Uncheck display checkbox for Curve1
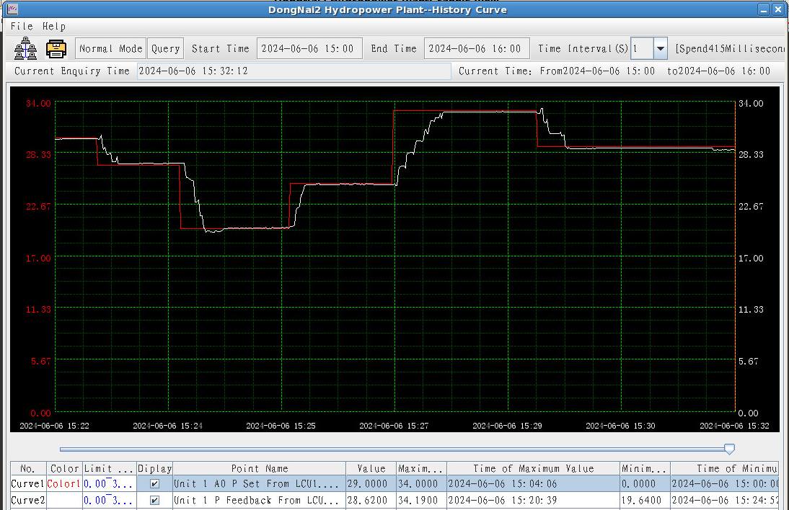Image resolution: width=789 pixels, height=510 pixels. (154, 484)
